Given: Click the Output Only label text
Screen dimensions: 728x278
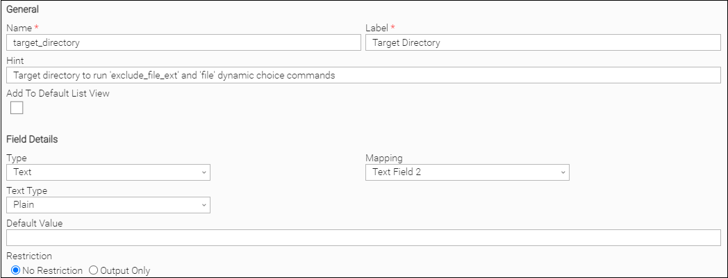Looking at the screenshot, I should pos(126,270).
